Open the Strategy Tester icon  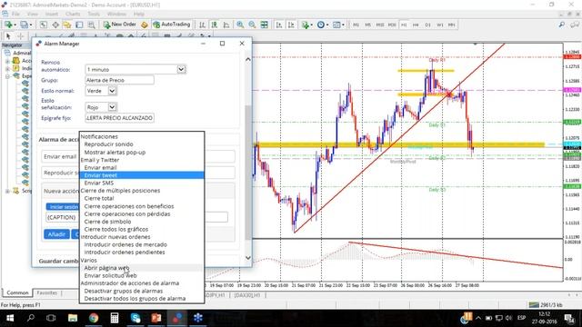tap(91, 25)
